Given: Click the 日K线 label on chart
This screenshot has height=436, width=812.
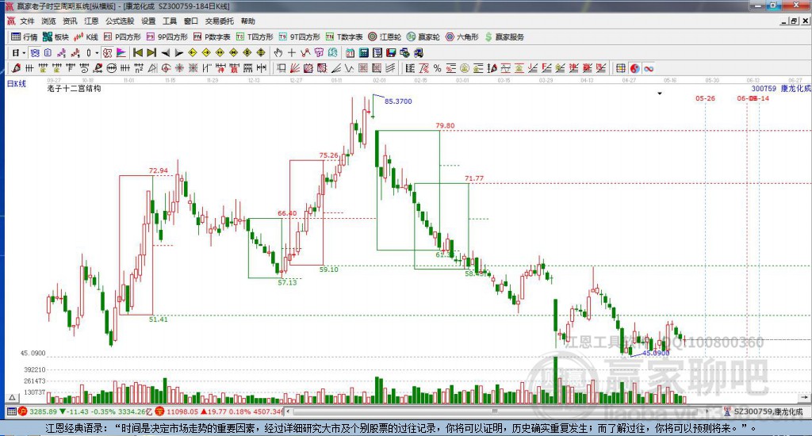Looking at the screenshot, I should click(16, 83).
